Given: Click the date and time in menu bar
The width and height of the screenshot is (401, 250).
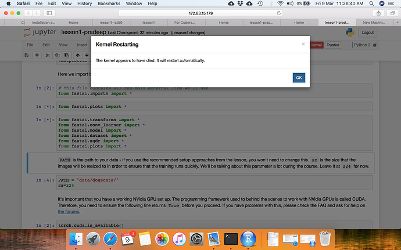Looking at the screenshot, I should [x=339, y=3].
